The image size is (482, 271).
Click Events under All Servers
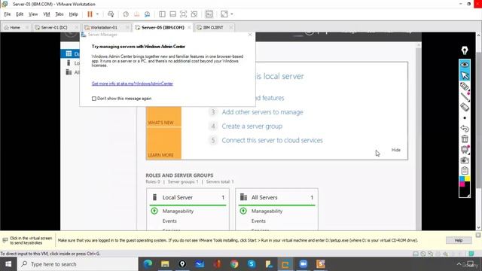coord(258,221)
